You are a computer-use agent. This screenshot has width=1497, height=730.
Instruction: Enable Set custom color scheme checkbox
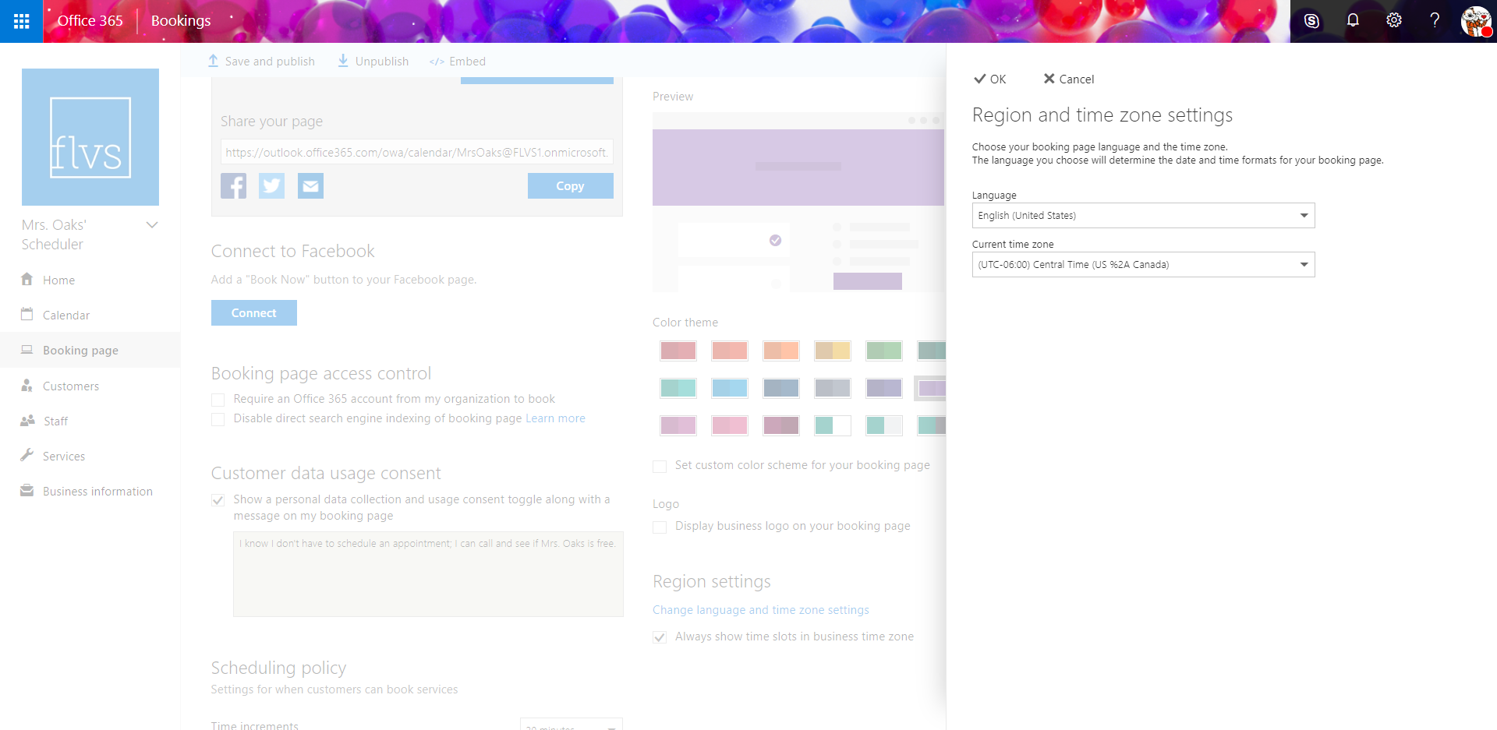point(660,466)
